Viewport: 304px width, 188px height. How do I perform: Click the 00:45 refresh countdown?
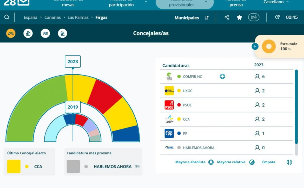[x=292, y=17]
